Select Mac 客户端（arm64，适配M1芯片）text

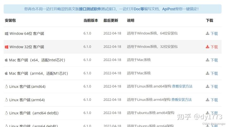click(39, 73)
